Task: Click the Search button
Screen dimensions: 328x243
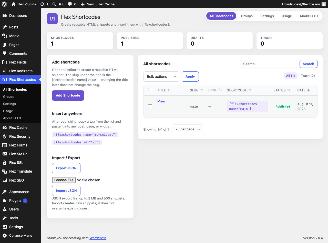Action: pos(309,64)
